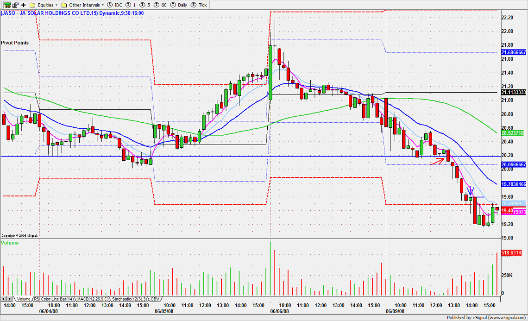Switch to the 1-minute interval
This screenshot has height=321, width=528.
(x=131, y=5)
